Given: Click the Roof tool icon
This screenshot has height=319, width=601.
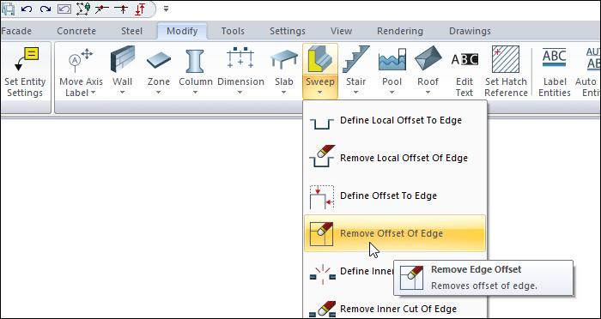Looking at the screenshot, I should pos(428,58).
